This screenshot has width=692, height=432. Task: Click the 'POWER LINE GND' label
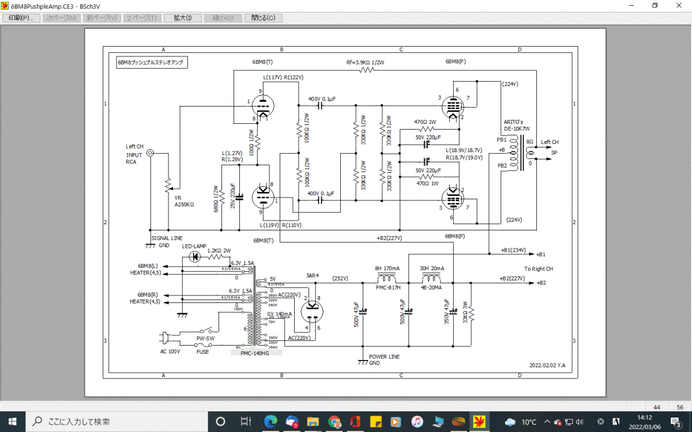point(385,360)
